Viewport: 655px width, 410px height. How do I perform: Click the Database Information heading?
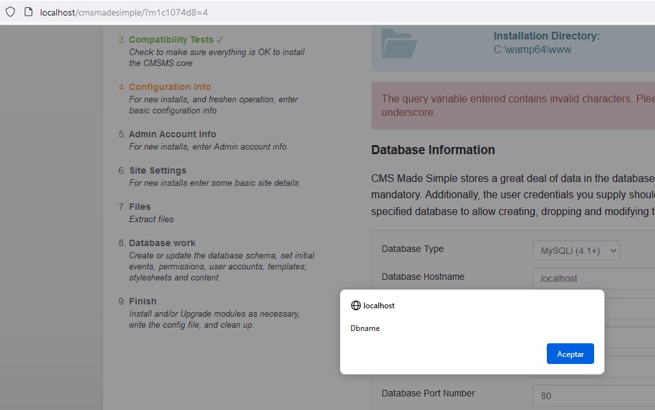[433, 150]
